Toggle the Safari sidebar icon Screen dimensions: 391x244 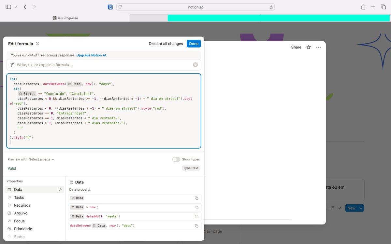[8, 7]
